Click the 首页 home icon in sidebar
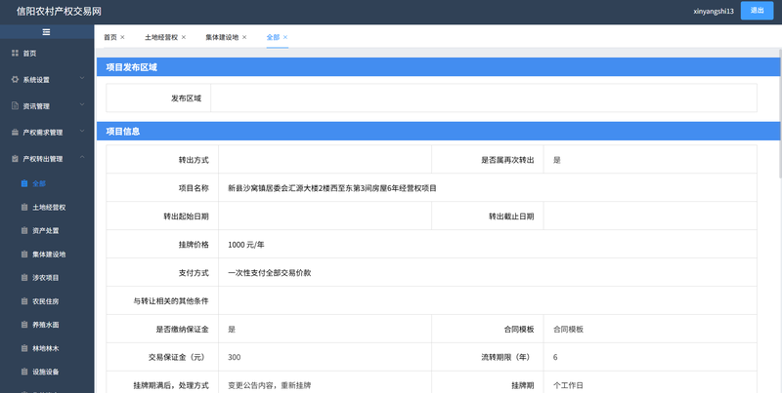Image resolution: width=782 pixels, height=393 pixels. tap(15, 53)
